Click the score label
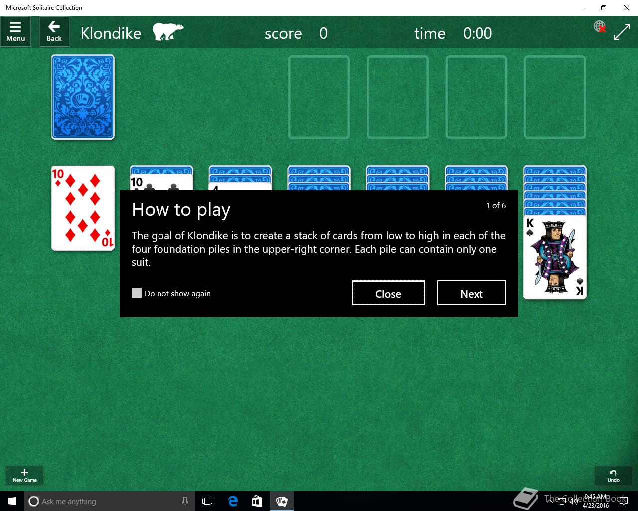Screen dimensions: 638x511 coord(283,33)
